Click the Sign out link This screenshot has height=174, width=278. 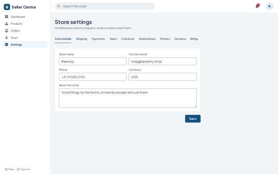[x=24, y=169]
